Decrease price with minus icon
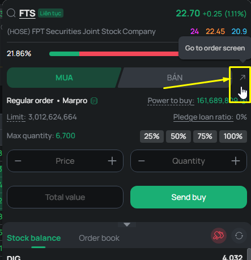The height and width of the screenshot is (260, 251). click(x=18, y=161)
